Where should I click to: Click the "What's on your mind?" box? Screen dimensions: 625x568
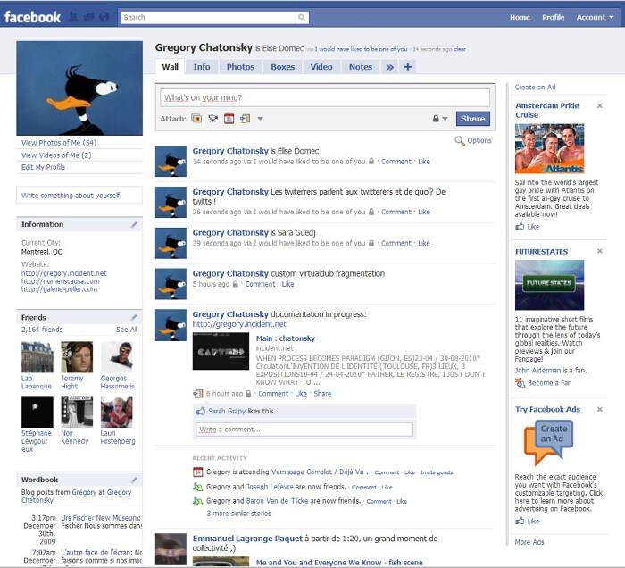[324, 97]
